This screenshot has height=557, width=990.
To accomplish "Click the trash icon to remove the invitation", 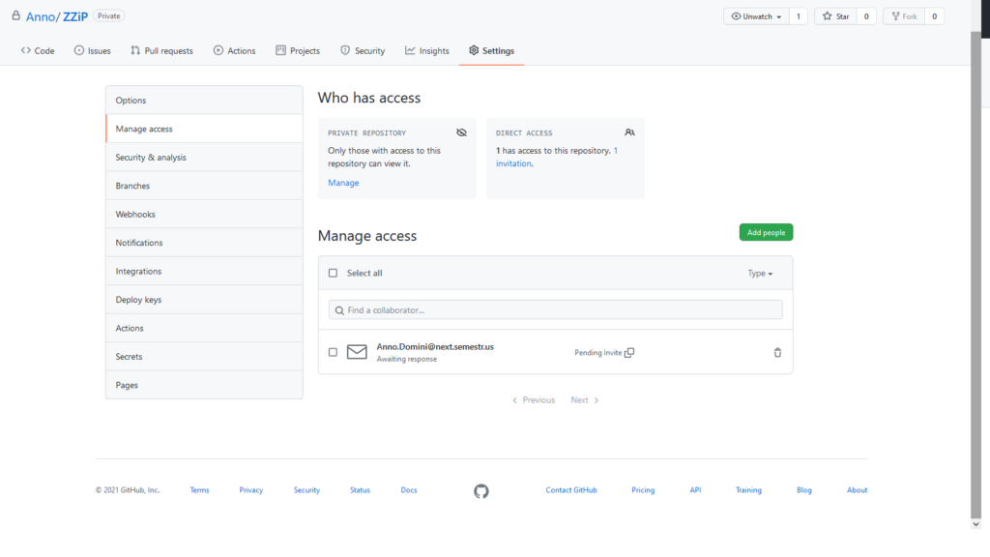I will pos(777,353).
